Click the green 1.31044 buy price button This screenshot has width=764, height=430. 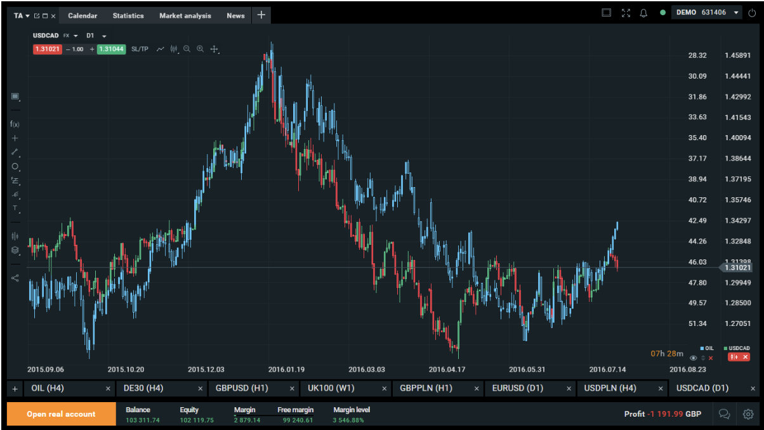[112, 49]
